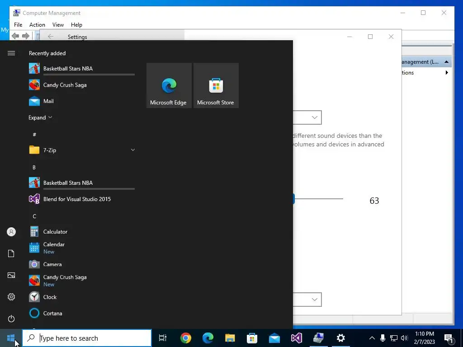The image size is (463, 347).
Task: Expand the Start menu hamburger button
Action: click(x=11, y=53)
